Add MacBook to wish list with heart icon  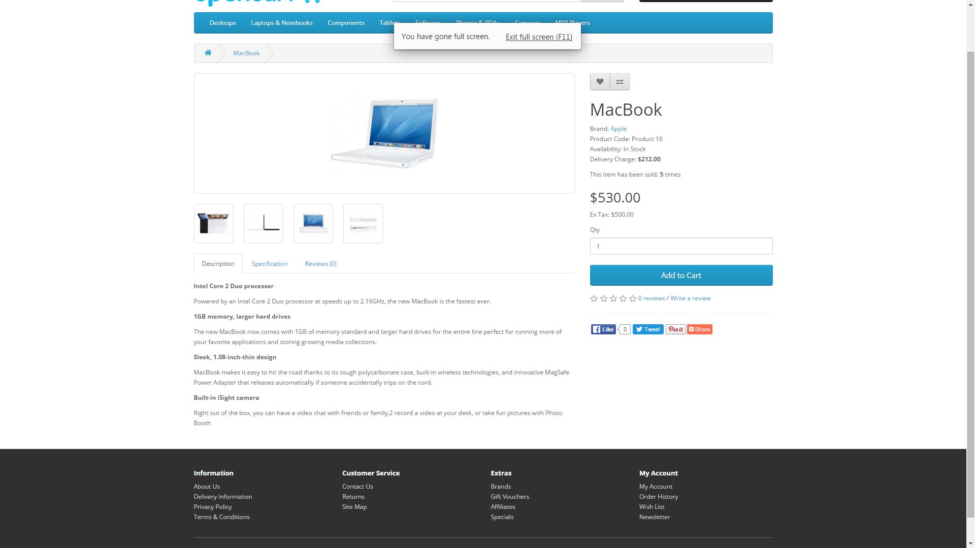[x=600, y=82]
